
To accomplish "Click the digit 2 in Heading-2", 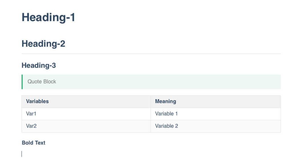I will pyautogui.click(x=62, y=44).
